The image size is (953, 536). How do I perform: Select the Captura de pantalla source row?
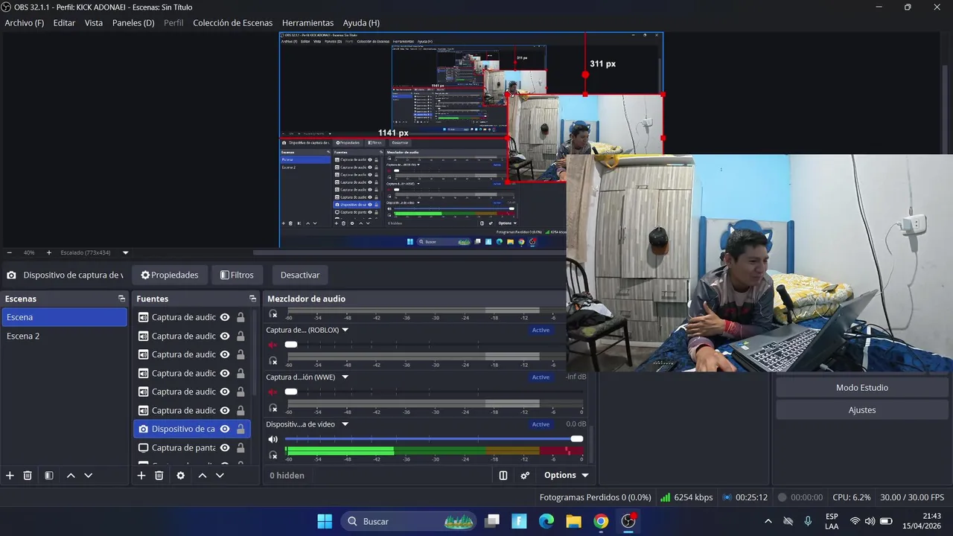pos(191,447)
